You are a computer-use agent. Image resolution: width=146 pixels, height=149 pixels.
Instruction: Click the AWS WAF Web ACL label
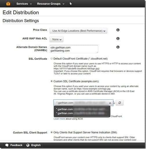point(35,38)
